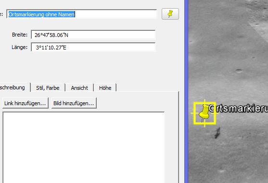Select the yellow pushpin placemark on map

[x=204, y=113]
